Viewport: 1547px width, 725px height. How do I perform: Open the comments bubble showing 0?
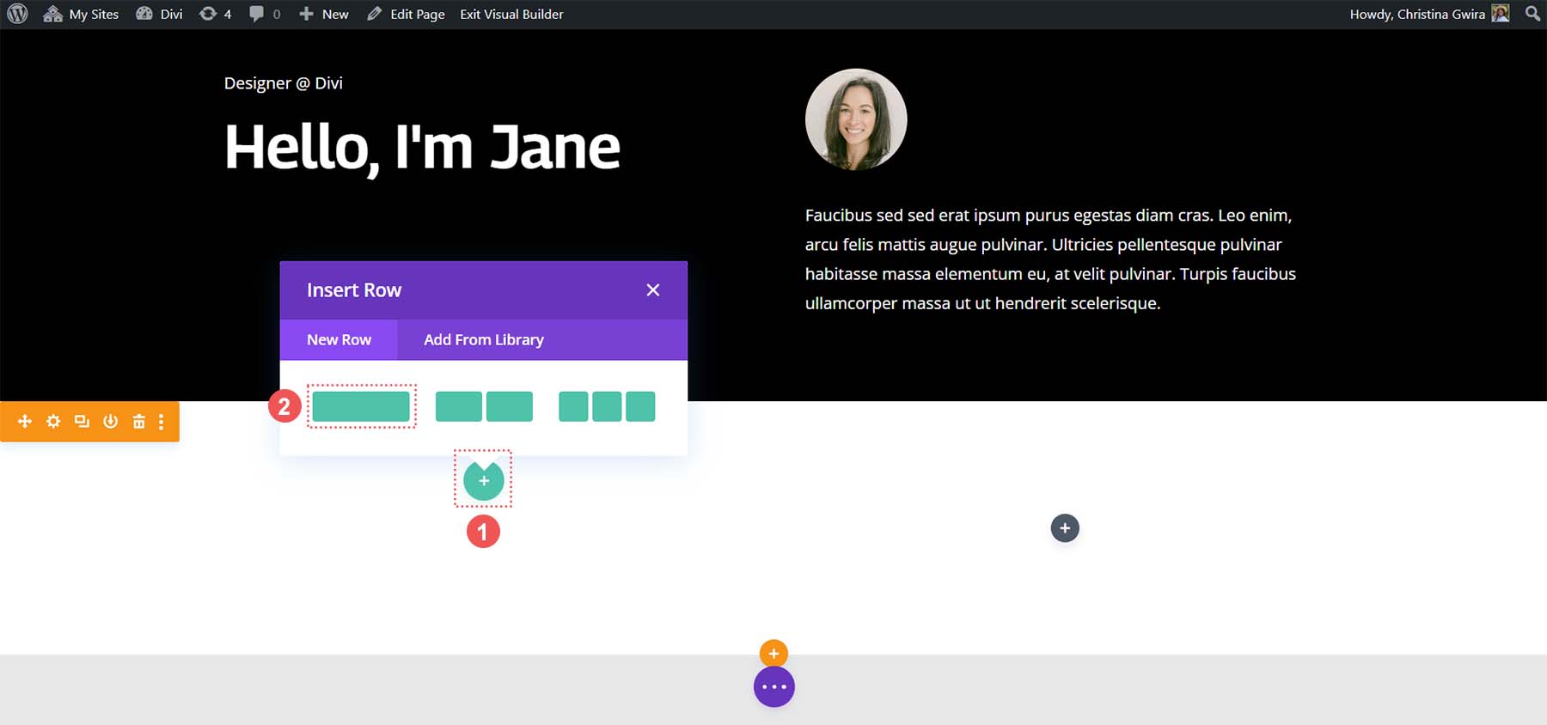(x=265, y=14)
